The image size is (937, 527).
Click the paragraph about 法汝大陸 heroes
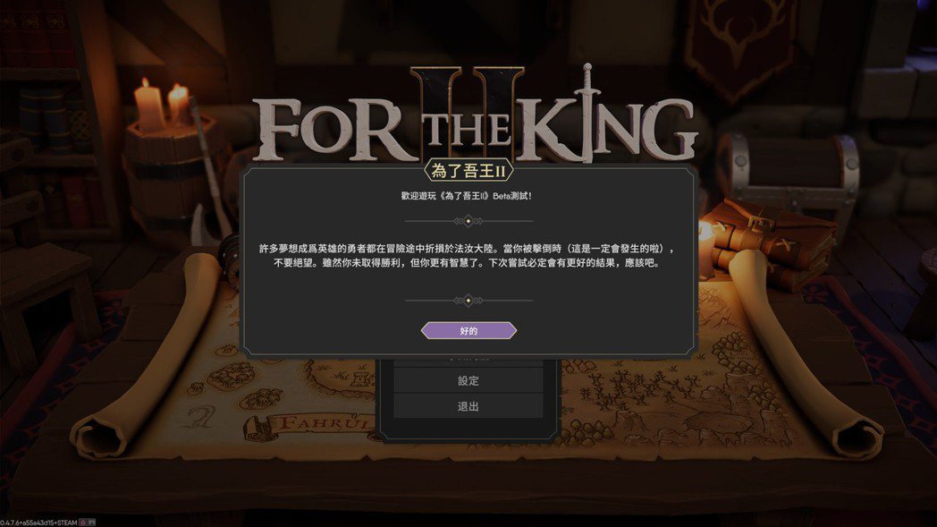coord(468,255)
